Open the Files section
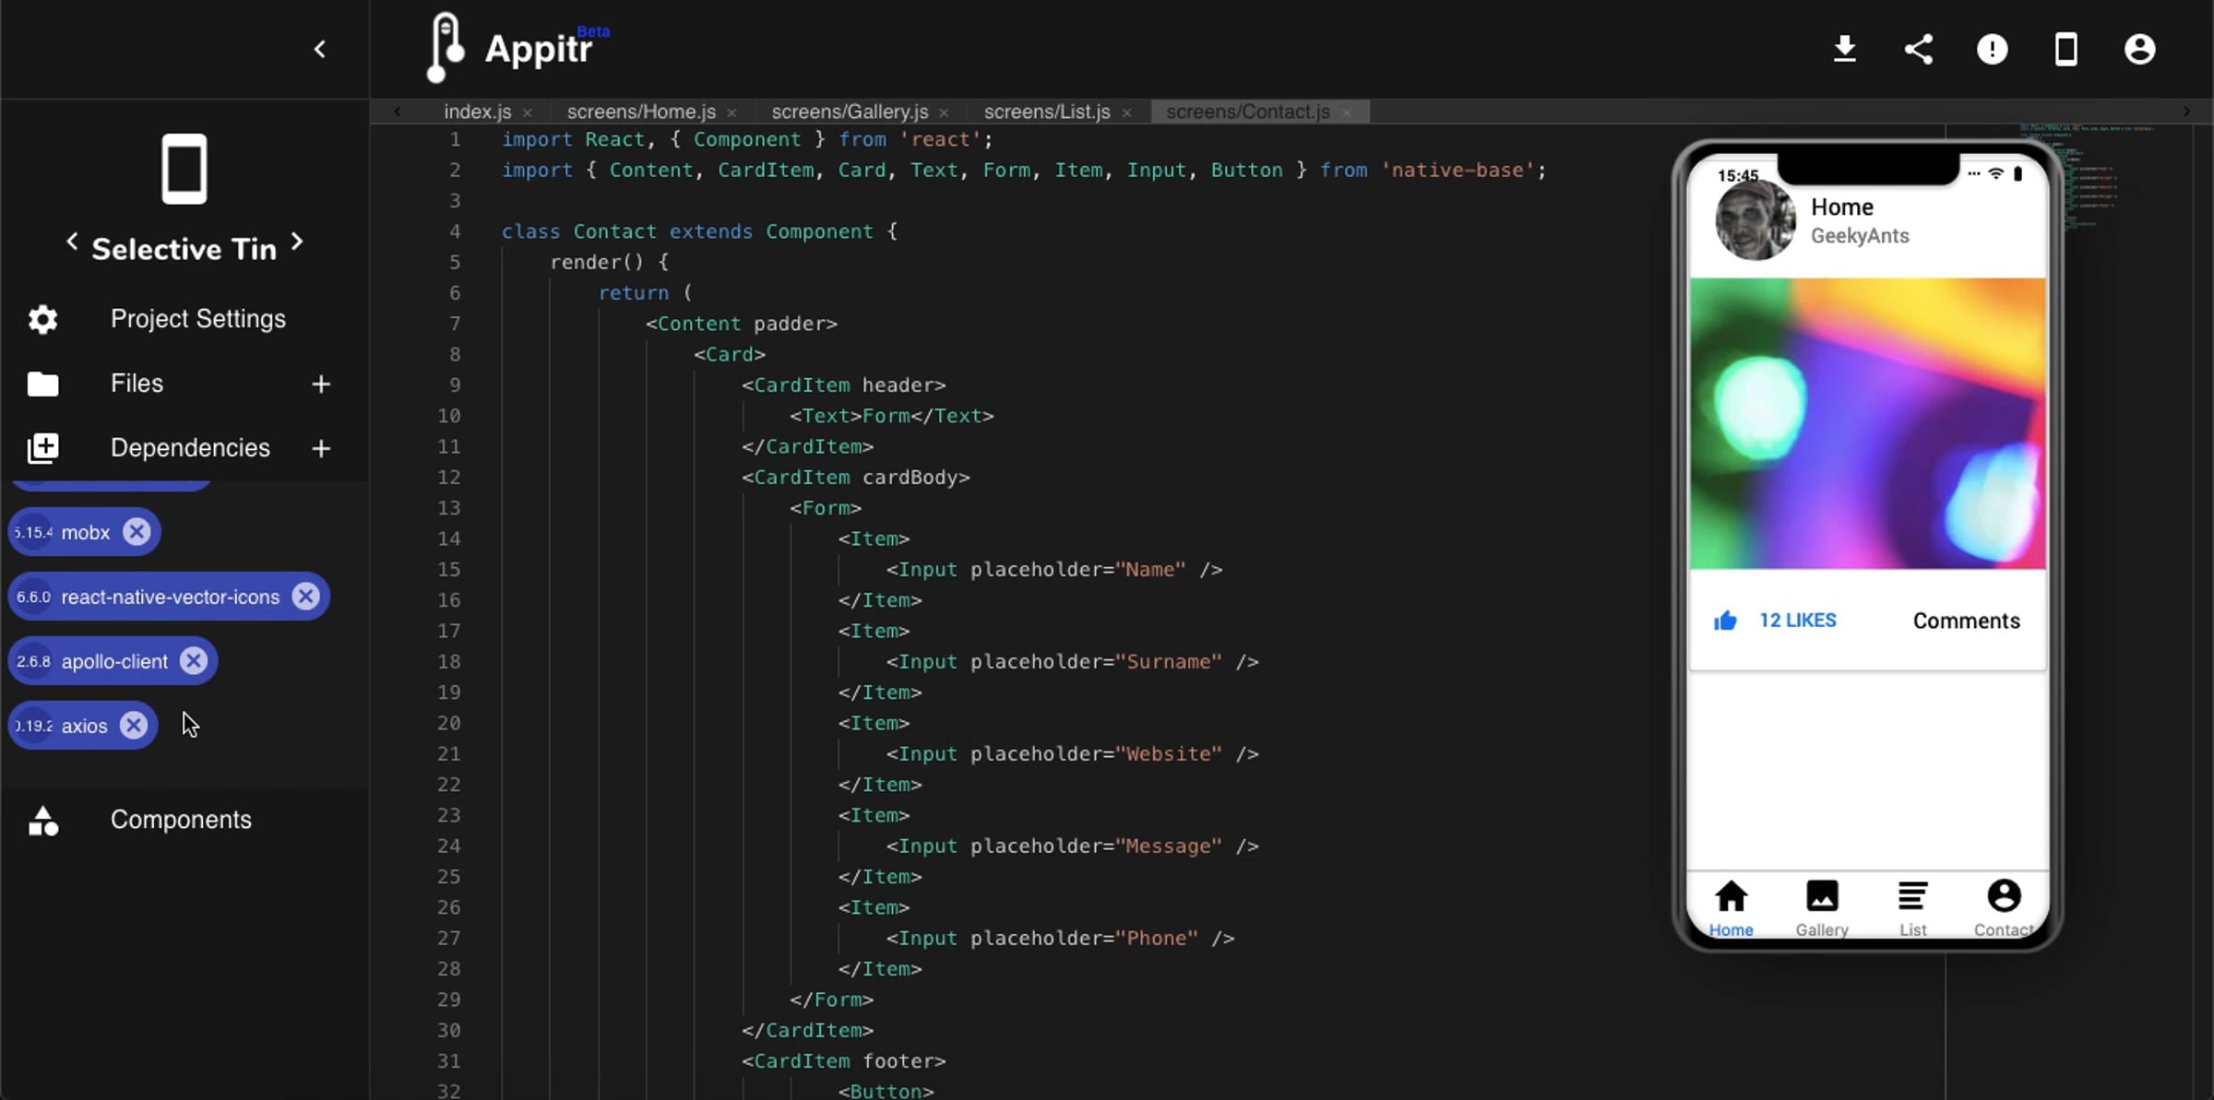 (x=137, y=384)
